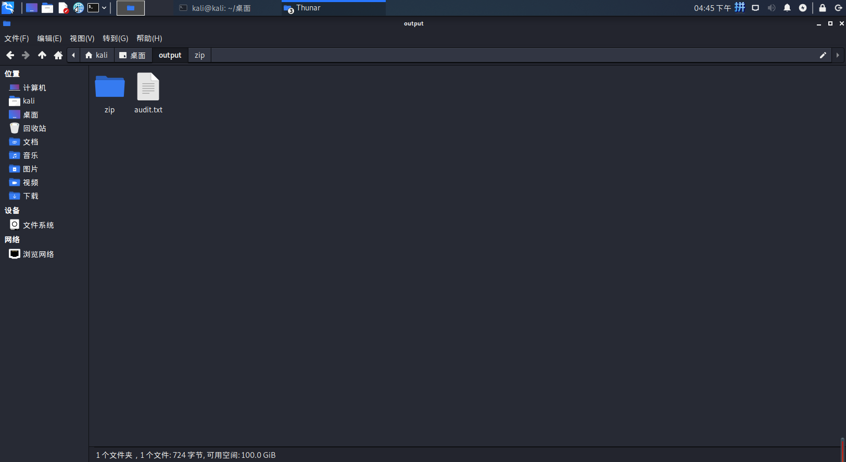The width and height of the screenshot is (846, 462).
Task: Open the 编辑(E) menu
Action: click(x=49, y=38)
